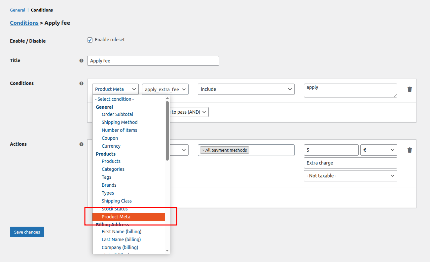
Task: Expand the Not taxable dropdown
Action: [350, 176]
